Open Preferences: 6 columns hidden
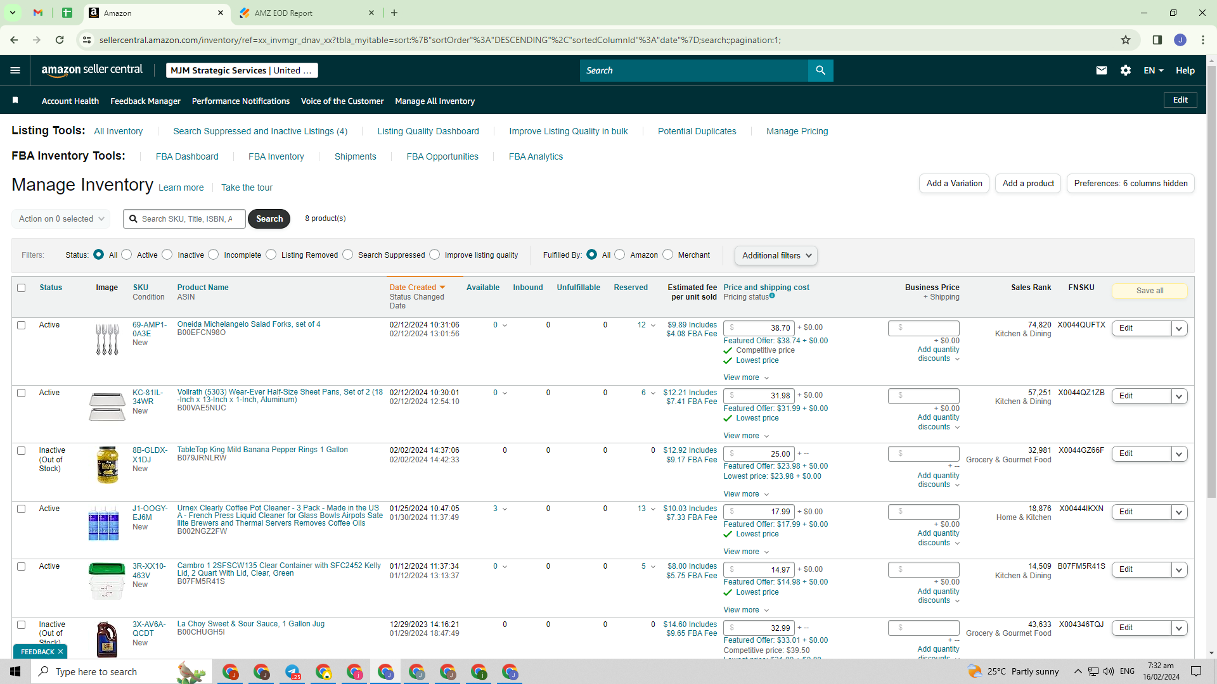This screenshot has height=684, width=1217. click(1131, 183)
